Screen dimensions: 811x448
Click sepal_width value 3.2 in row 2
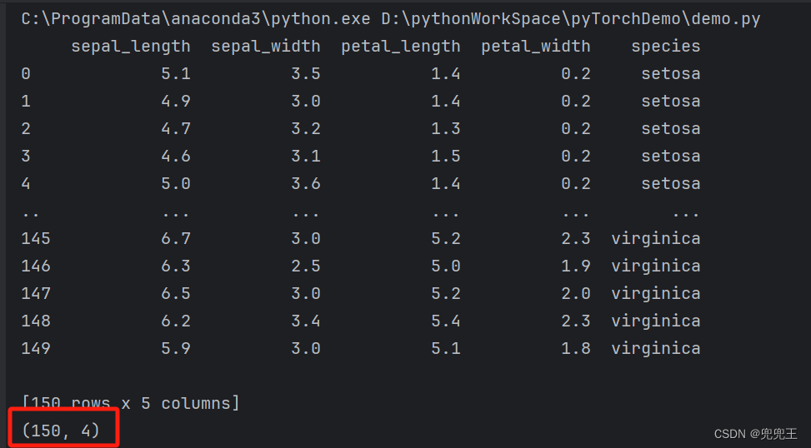tap(306, 129)
